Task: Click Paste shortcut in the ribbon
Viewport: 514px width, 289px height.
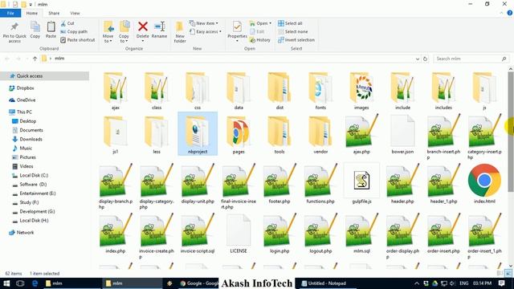Action: [x=78, y=40]
